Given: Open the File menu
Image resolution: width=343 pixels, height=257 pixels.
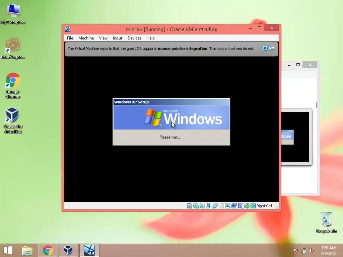Looking at the screenshot, I should [x=70, y=38].
